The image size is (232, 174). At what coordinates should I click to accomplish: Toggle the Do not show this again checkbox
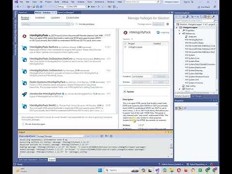[23, 124]
